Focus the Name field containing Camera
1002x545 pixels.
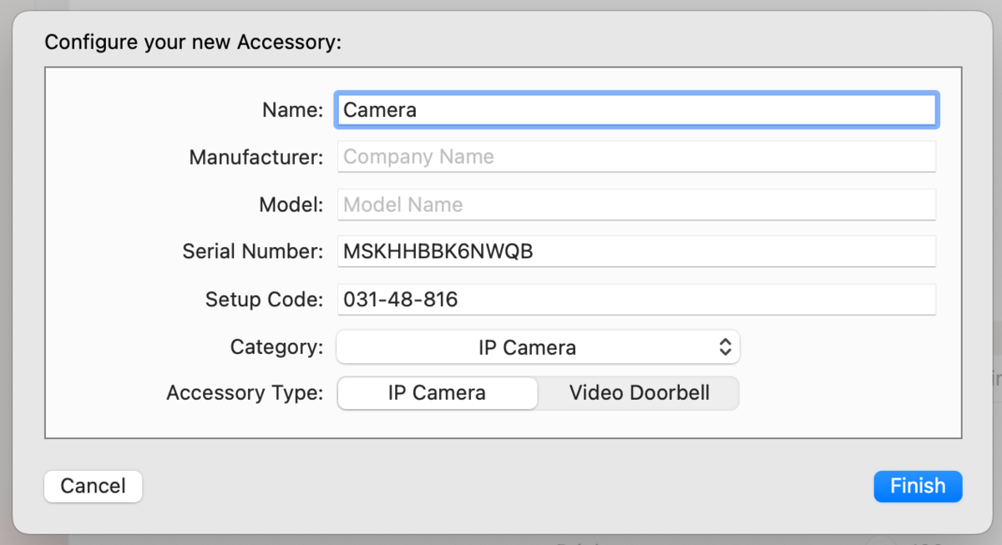point(635,109)
